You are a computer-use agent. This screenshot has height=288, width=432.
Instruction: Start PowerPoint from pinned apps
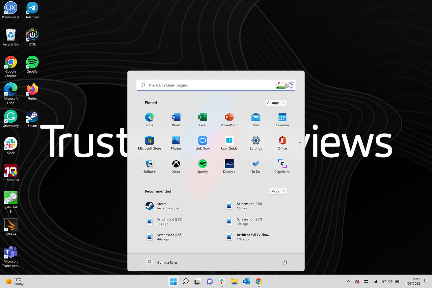click(x=229, y=120)
